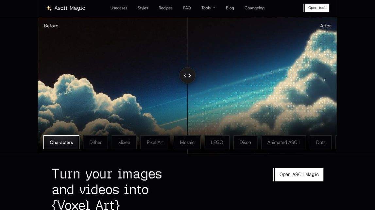Click the headline 'Turn your images'

(107, 174)
